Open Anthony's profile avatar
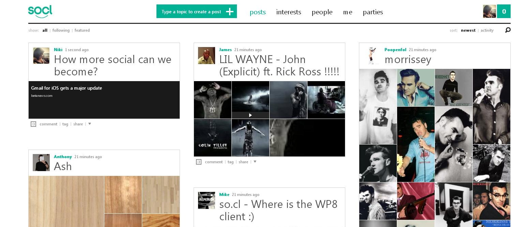The image size is (512, 227). coord(41,163)
